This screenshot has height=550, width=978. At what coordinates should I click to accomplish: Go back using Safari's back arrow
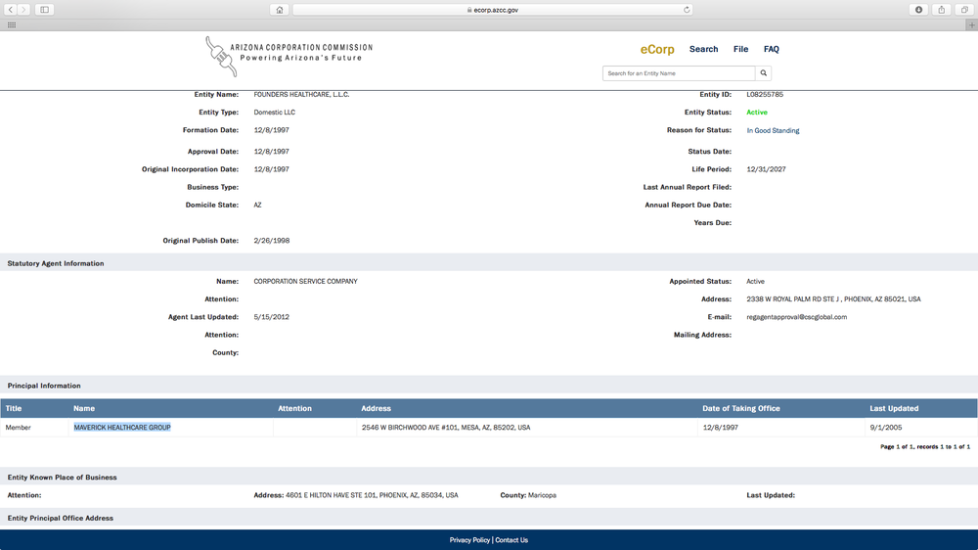coord(11,10)
